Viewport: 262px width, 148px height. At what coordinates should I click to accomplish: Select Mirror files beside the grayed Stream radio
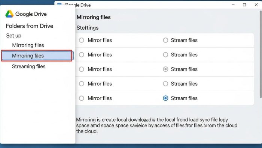pos(82,69)
